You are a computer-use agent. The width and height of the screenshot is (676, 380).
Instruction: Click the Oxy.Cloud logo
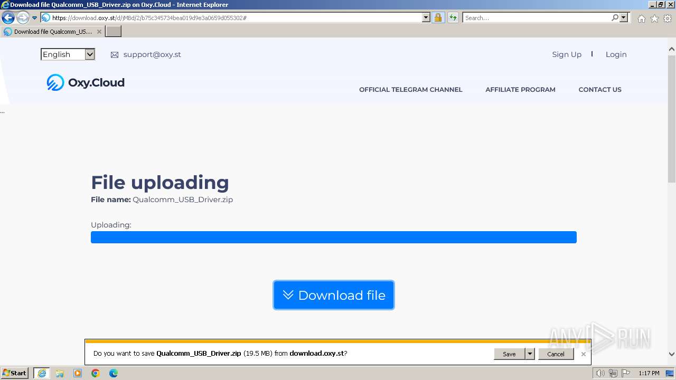pyautogui.click(x=86, y=82)
